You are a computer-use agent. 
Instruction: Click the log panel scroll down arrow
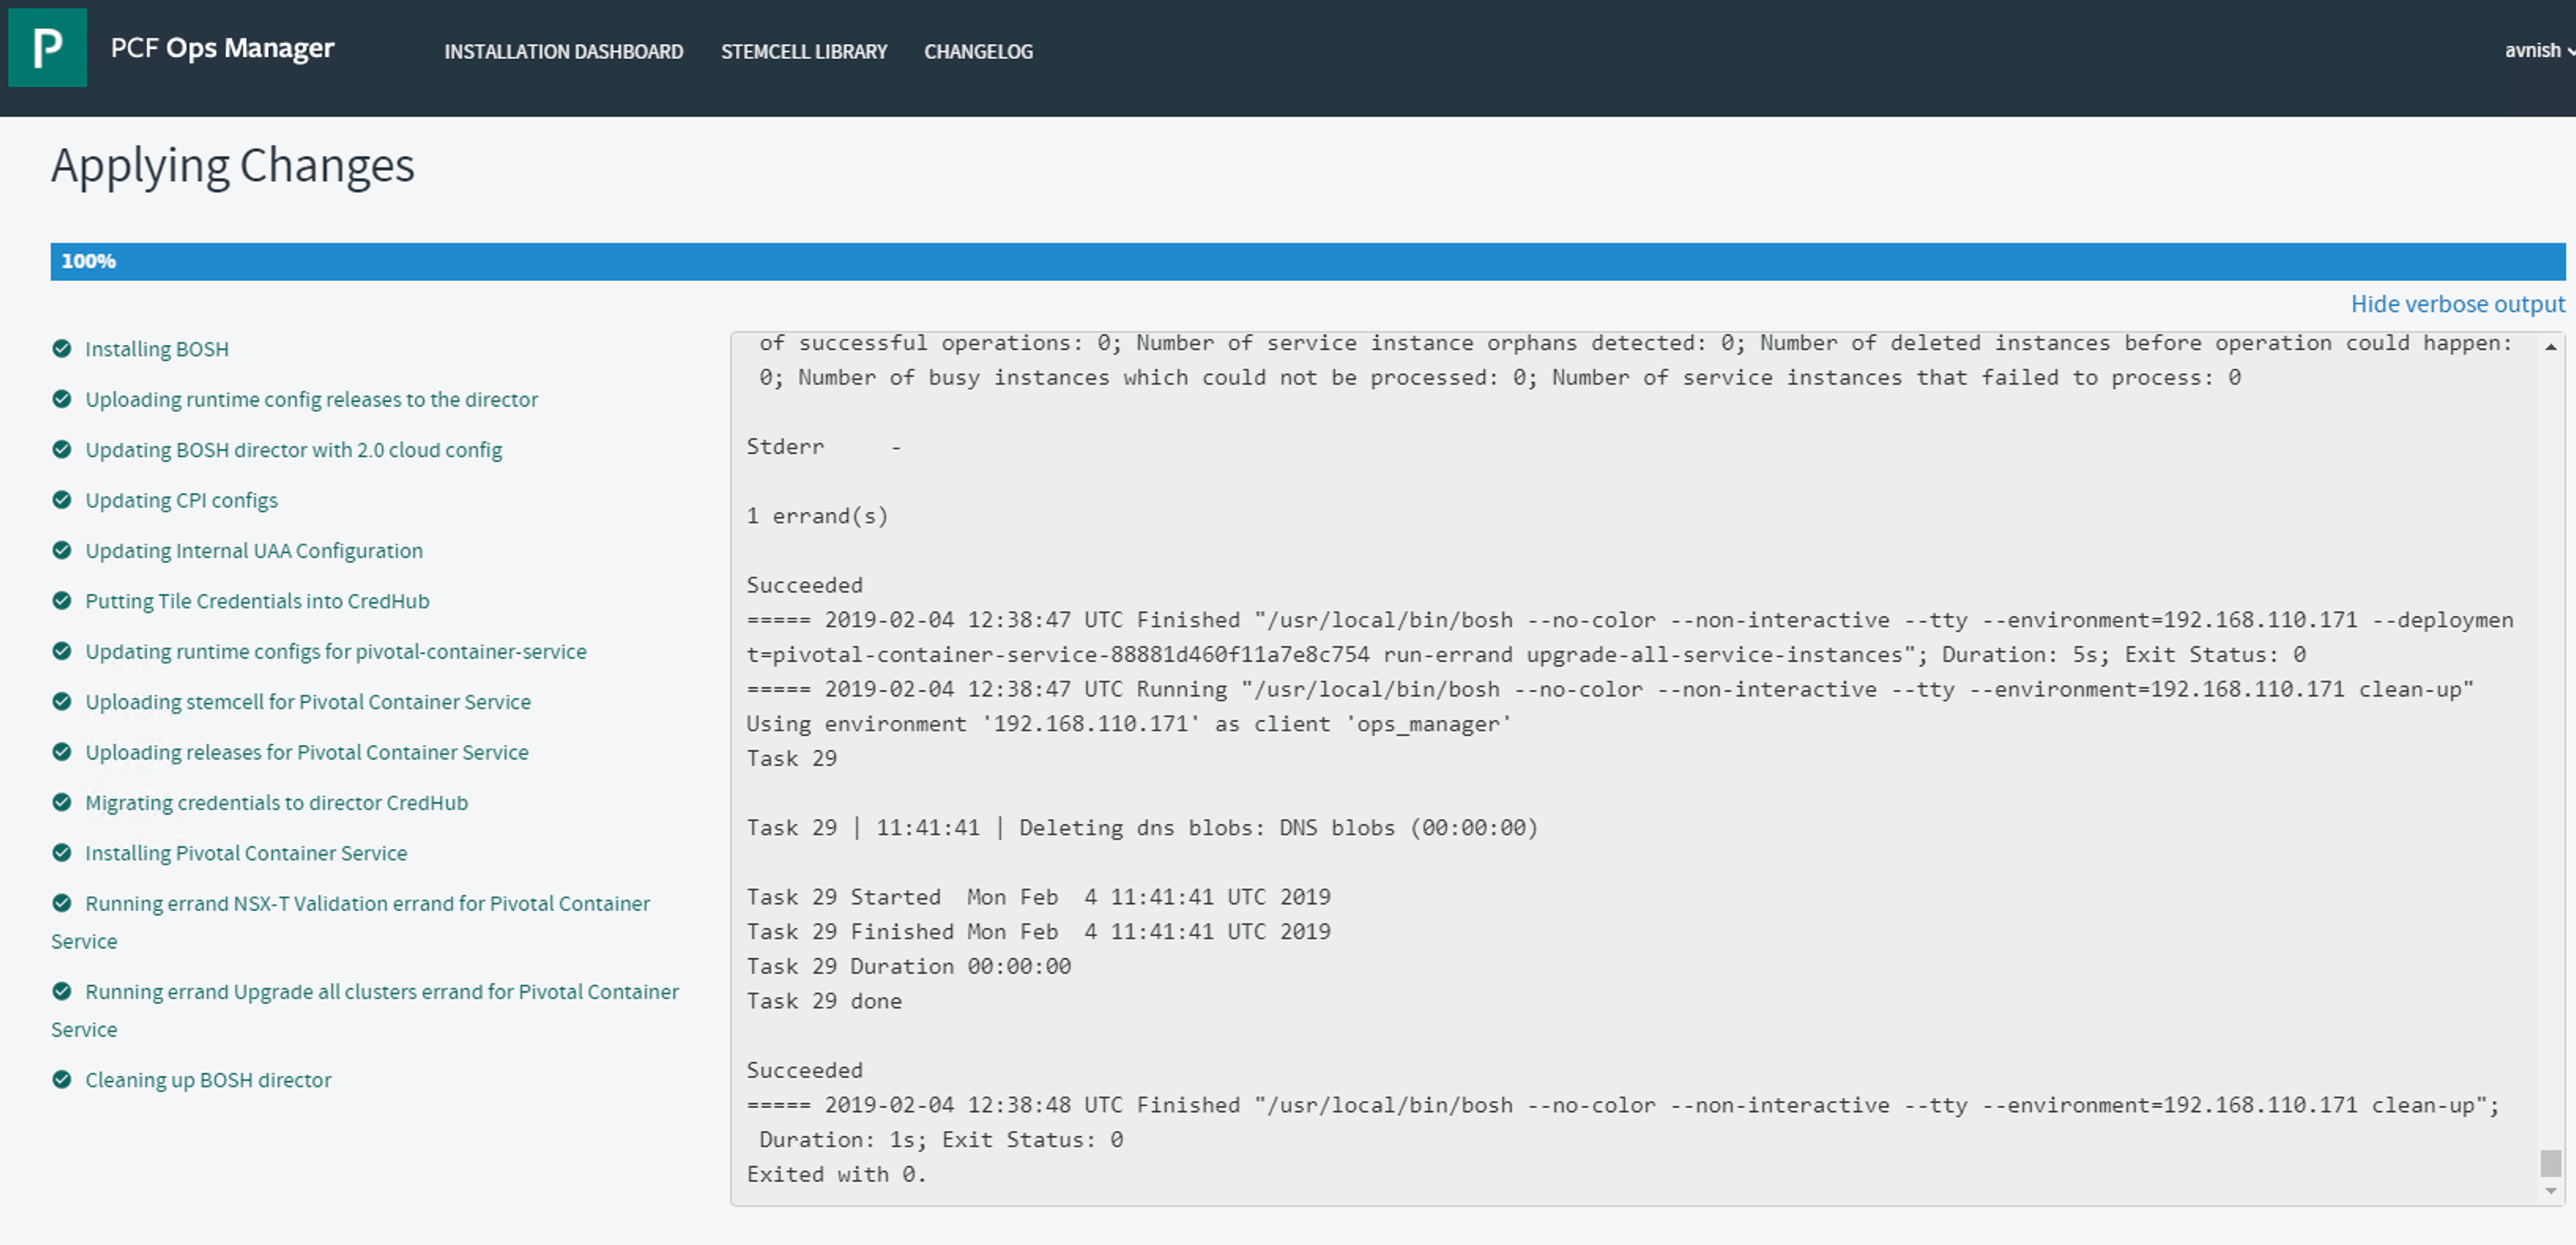click(x=2550, y=1191)
